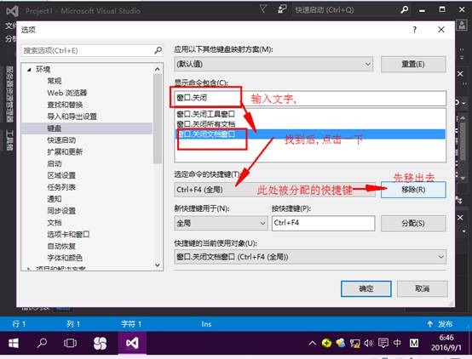The height and width of the screenshot is (359, 472).
Task: Select command 窗口.关闭文档窗口 in list
Action: click(x=310, y=134)
